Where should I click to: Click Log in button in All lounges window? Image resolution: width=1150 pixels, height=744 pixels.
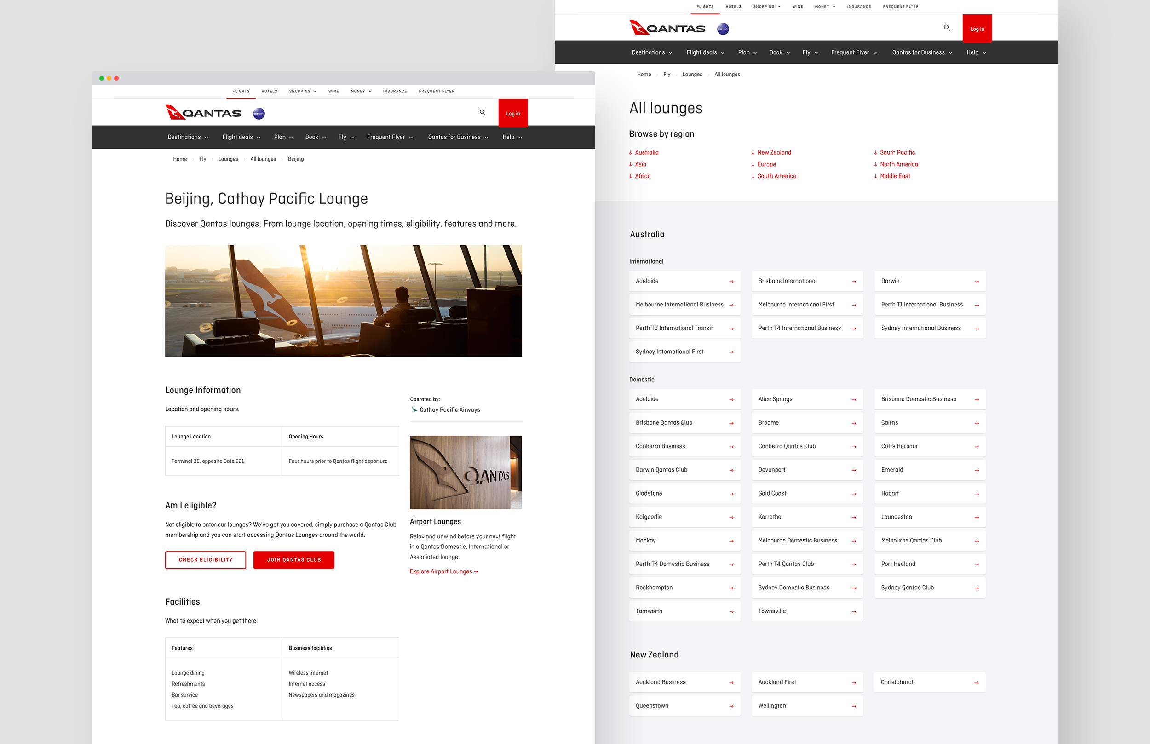tap(977, 29)
